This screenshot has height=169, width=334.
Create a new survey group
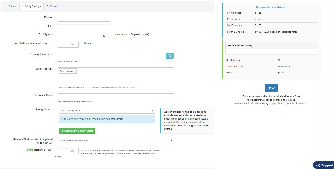click(x=77, y=131)
